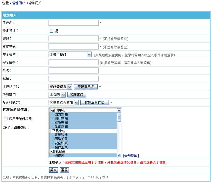Click the 全部取消 link
The width and height of the screenshot is (212, 183).
pos(131,156)
